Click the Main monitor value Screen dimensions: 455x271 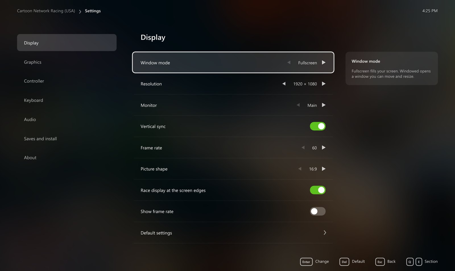pos(312,105)
